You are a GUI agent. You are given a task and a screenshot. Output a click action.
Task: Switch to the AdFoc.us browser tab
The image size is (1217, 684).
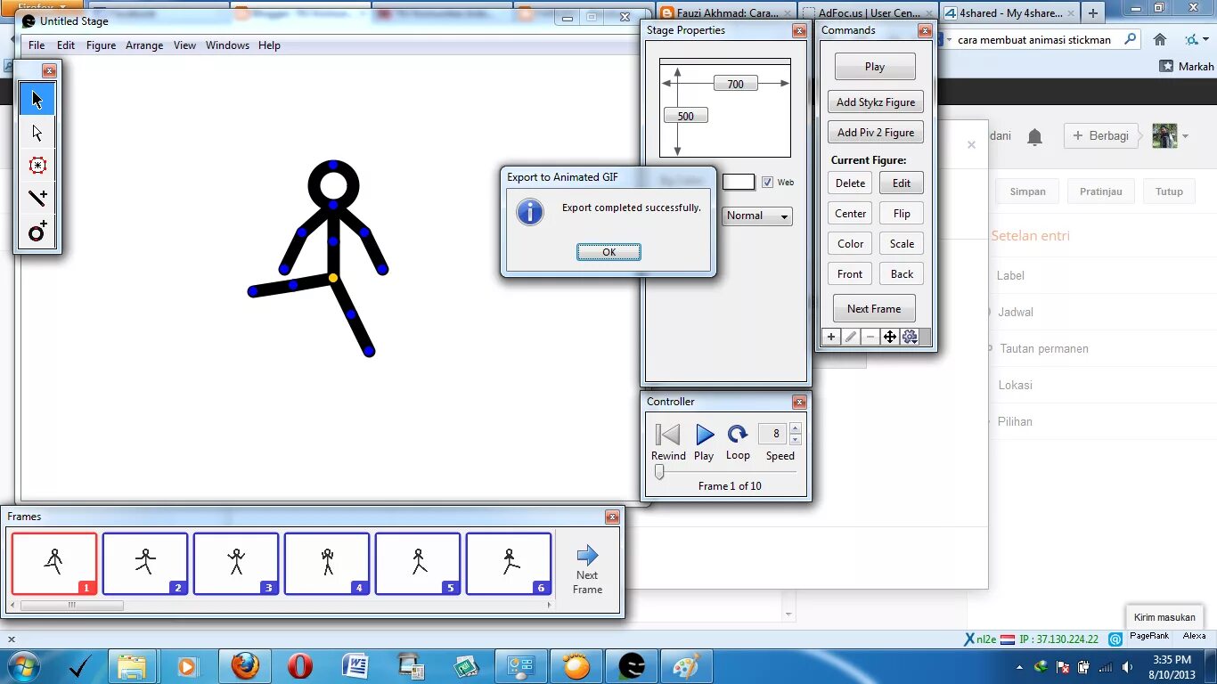(x=867, y=12)
